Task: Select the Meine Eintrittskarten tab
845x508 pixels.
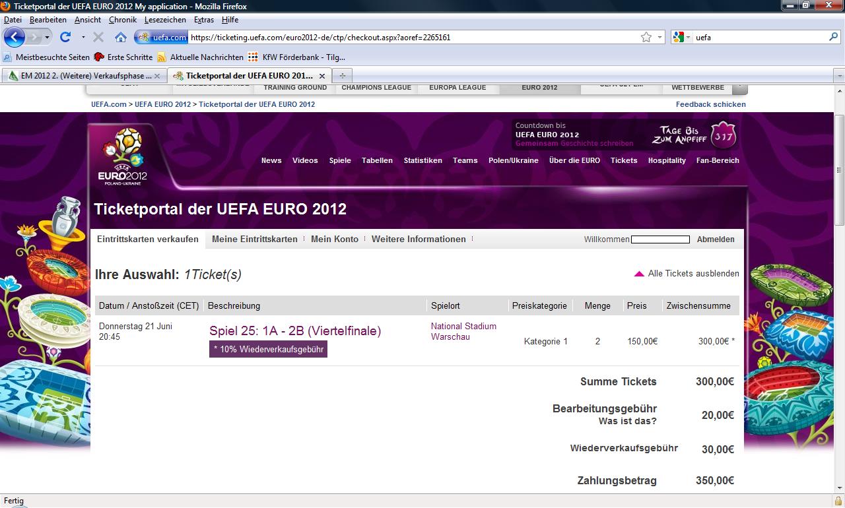Action: pos(255,239)
